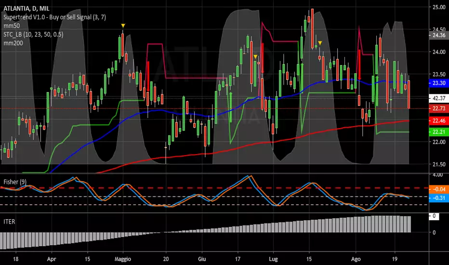Click the Lug date label on time axis

click(274, 259)
